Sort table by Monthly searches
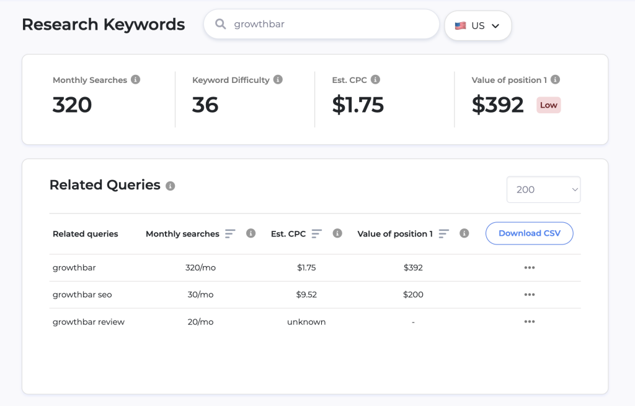 (230, 234)
